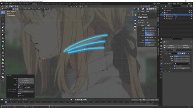Image resolution: width=193 pixels, height=108 pixels.
Task: Open the Window menu
Action: 22,4
